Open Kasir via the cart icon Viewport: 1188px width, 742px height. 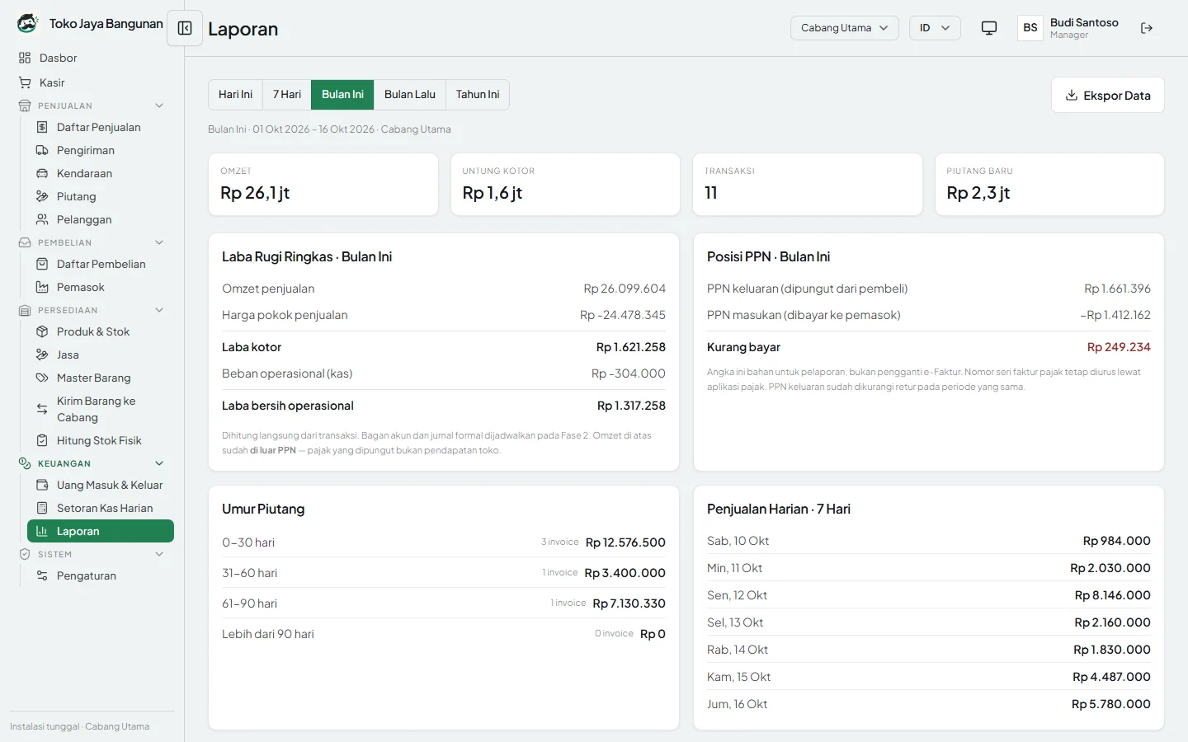pyautogui.click(x=25, y=82)
